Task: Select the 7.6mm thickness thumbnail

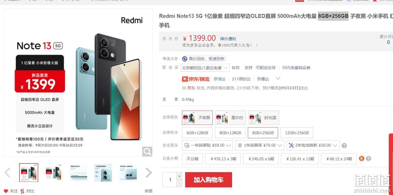Action: pyautogui.click(x=78, y=173)
